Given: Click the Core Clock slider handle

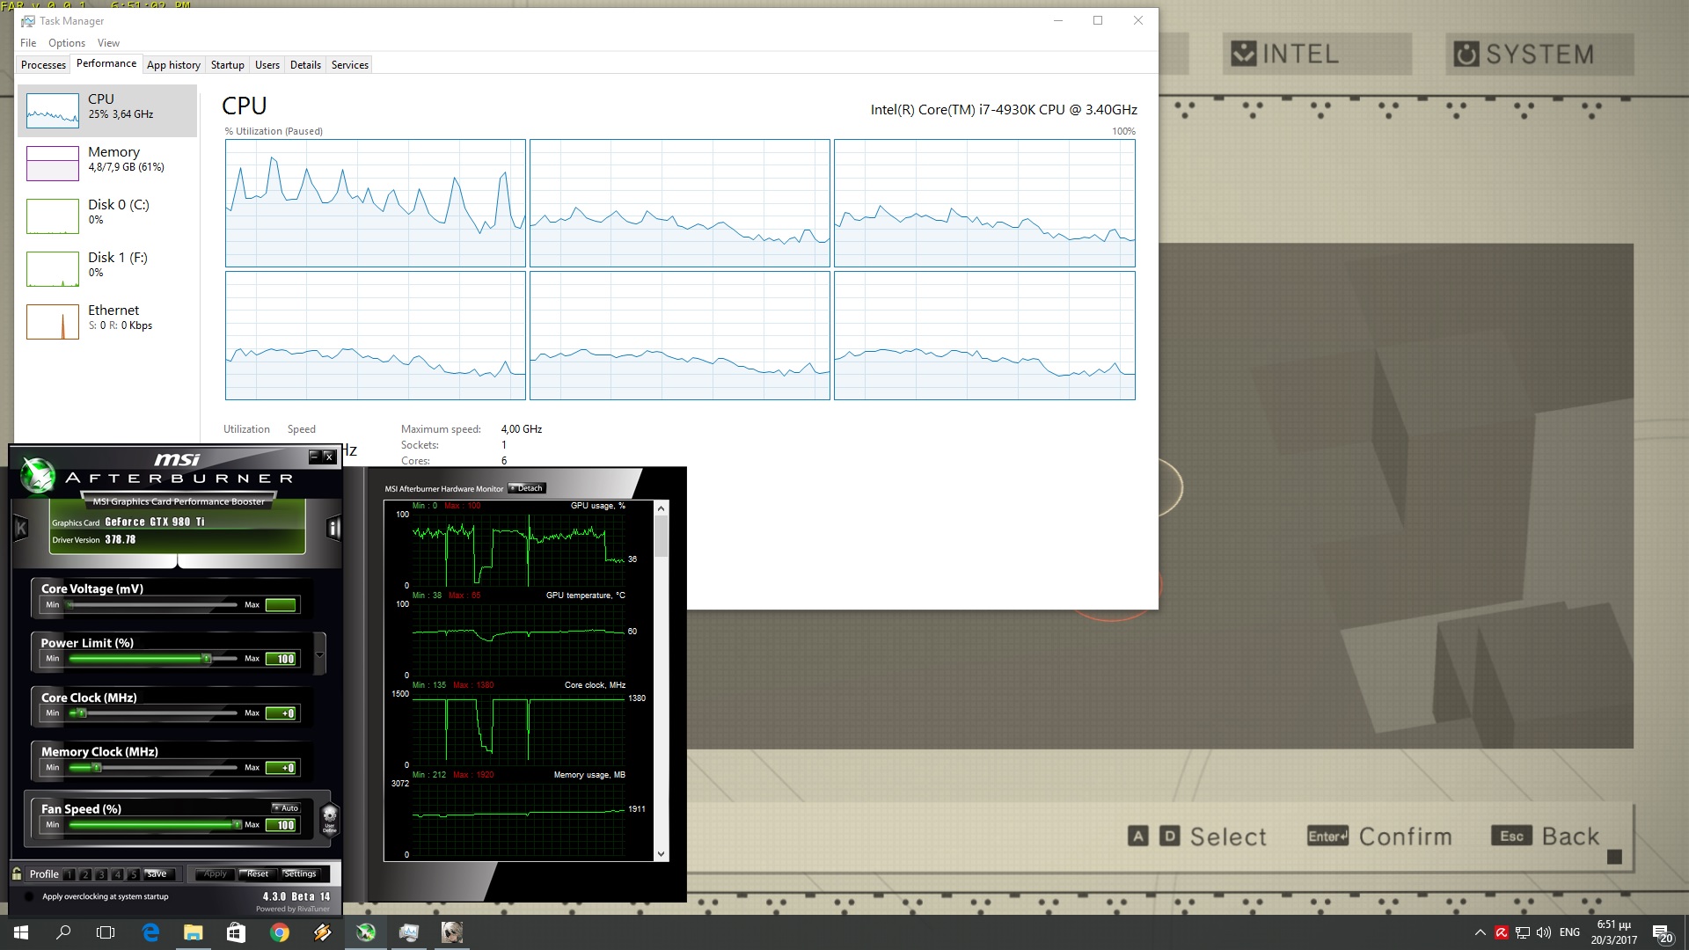Looking at the screenshot, I should (80, 713).
